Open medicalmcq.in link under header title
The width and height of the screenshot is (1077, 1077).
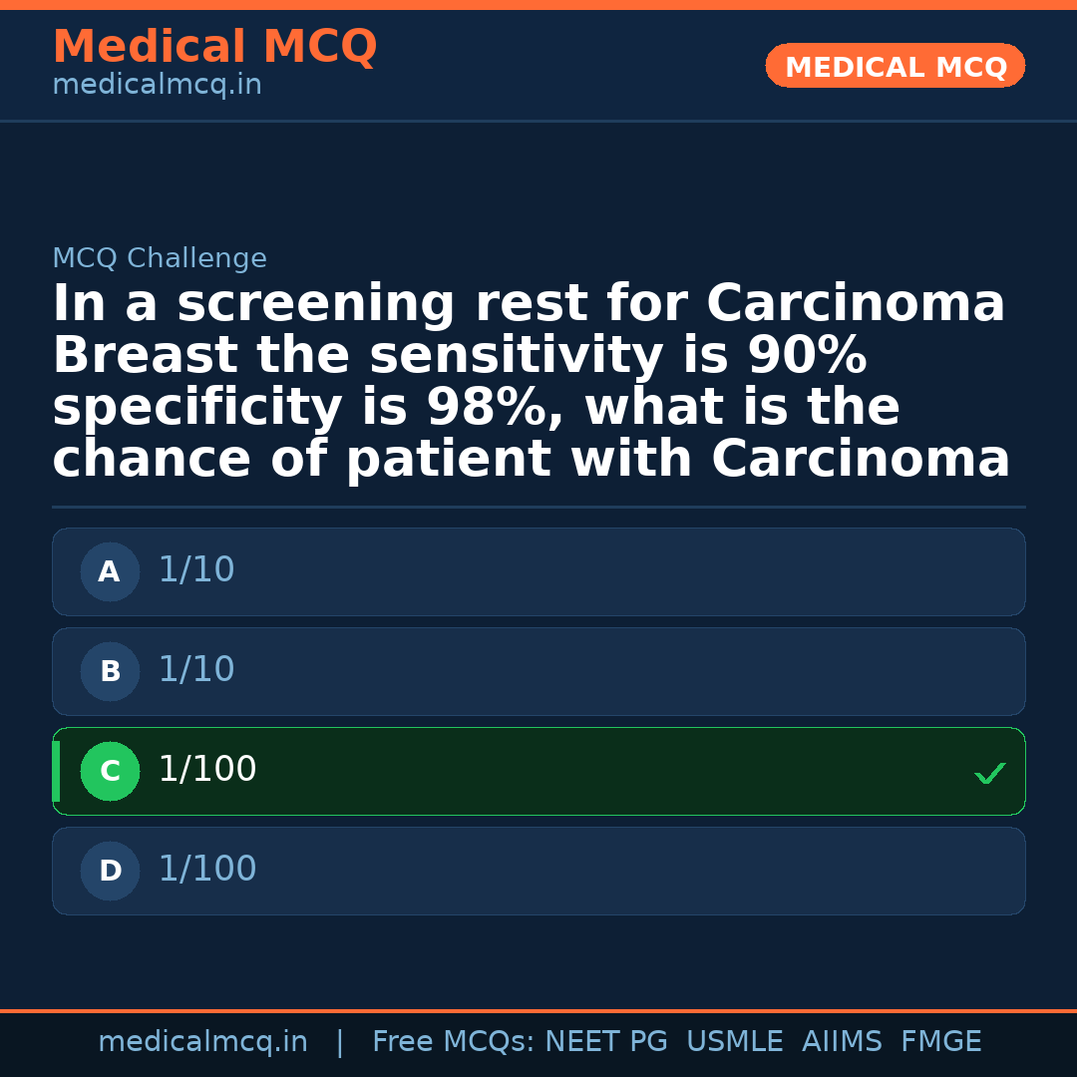click(157, 86)
